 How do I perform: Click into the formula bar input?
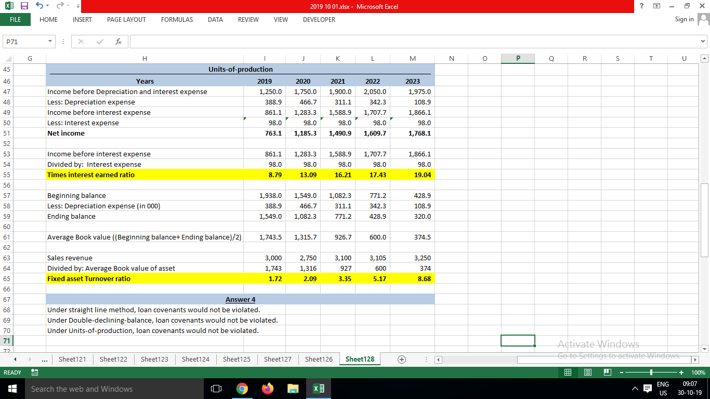click(x=414, y=41)
